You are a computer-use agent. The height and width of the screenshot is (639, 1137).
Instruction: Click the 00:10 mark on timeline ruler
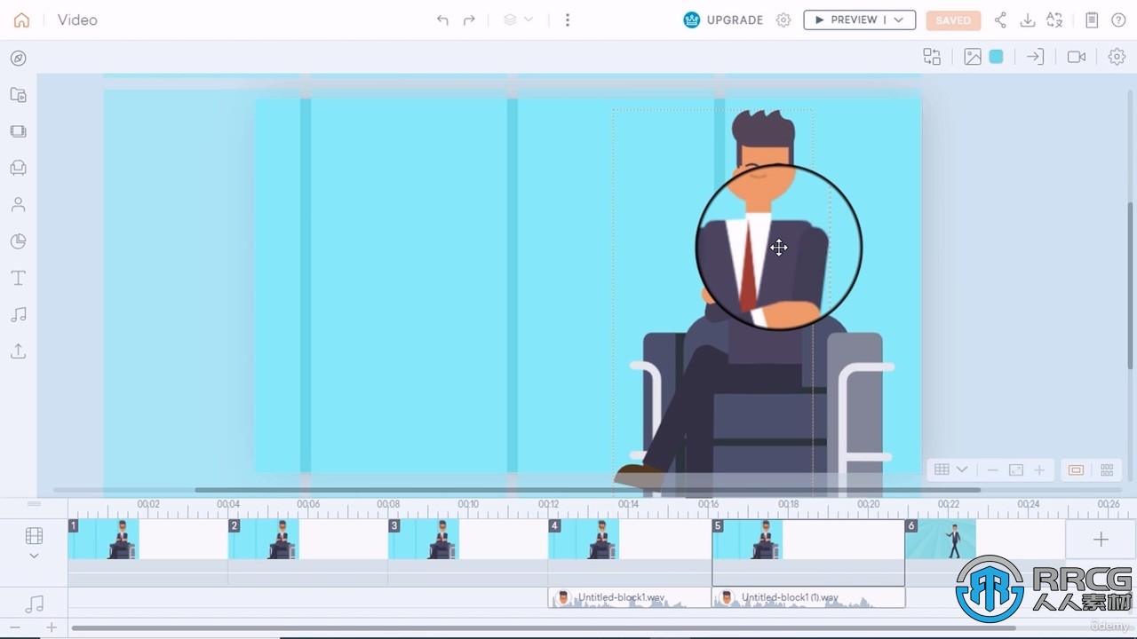468,504
